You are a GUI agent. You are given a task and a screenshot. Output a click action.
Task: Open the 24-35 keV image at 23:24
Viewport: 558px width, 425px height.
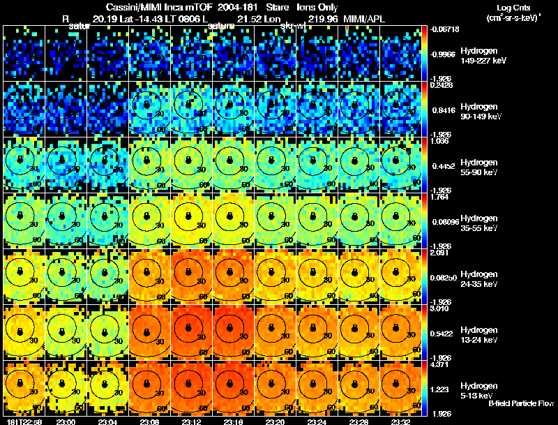[x=317, y=276]
